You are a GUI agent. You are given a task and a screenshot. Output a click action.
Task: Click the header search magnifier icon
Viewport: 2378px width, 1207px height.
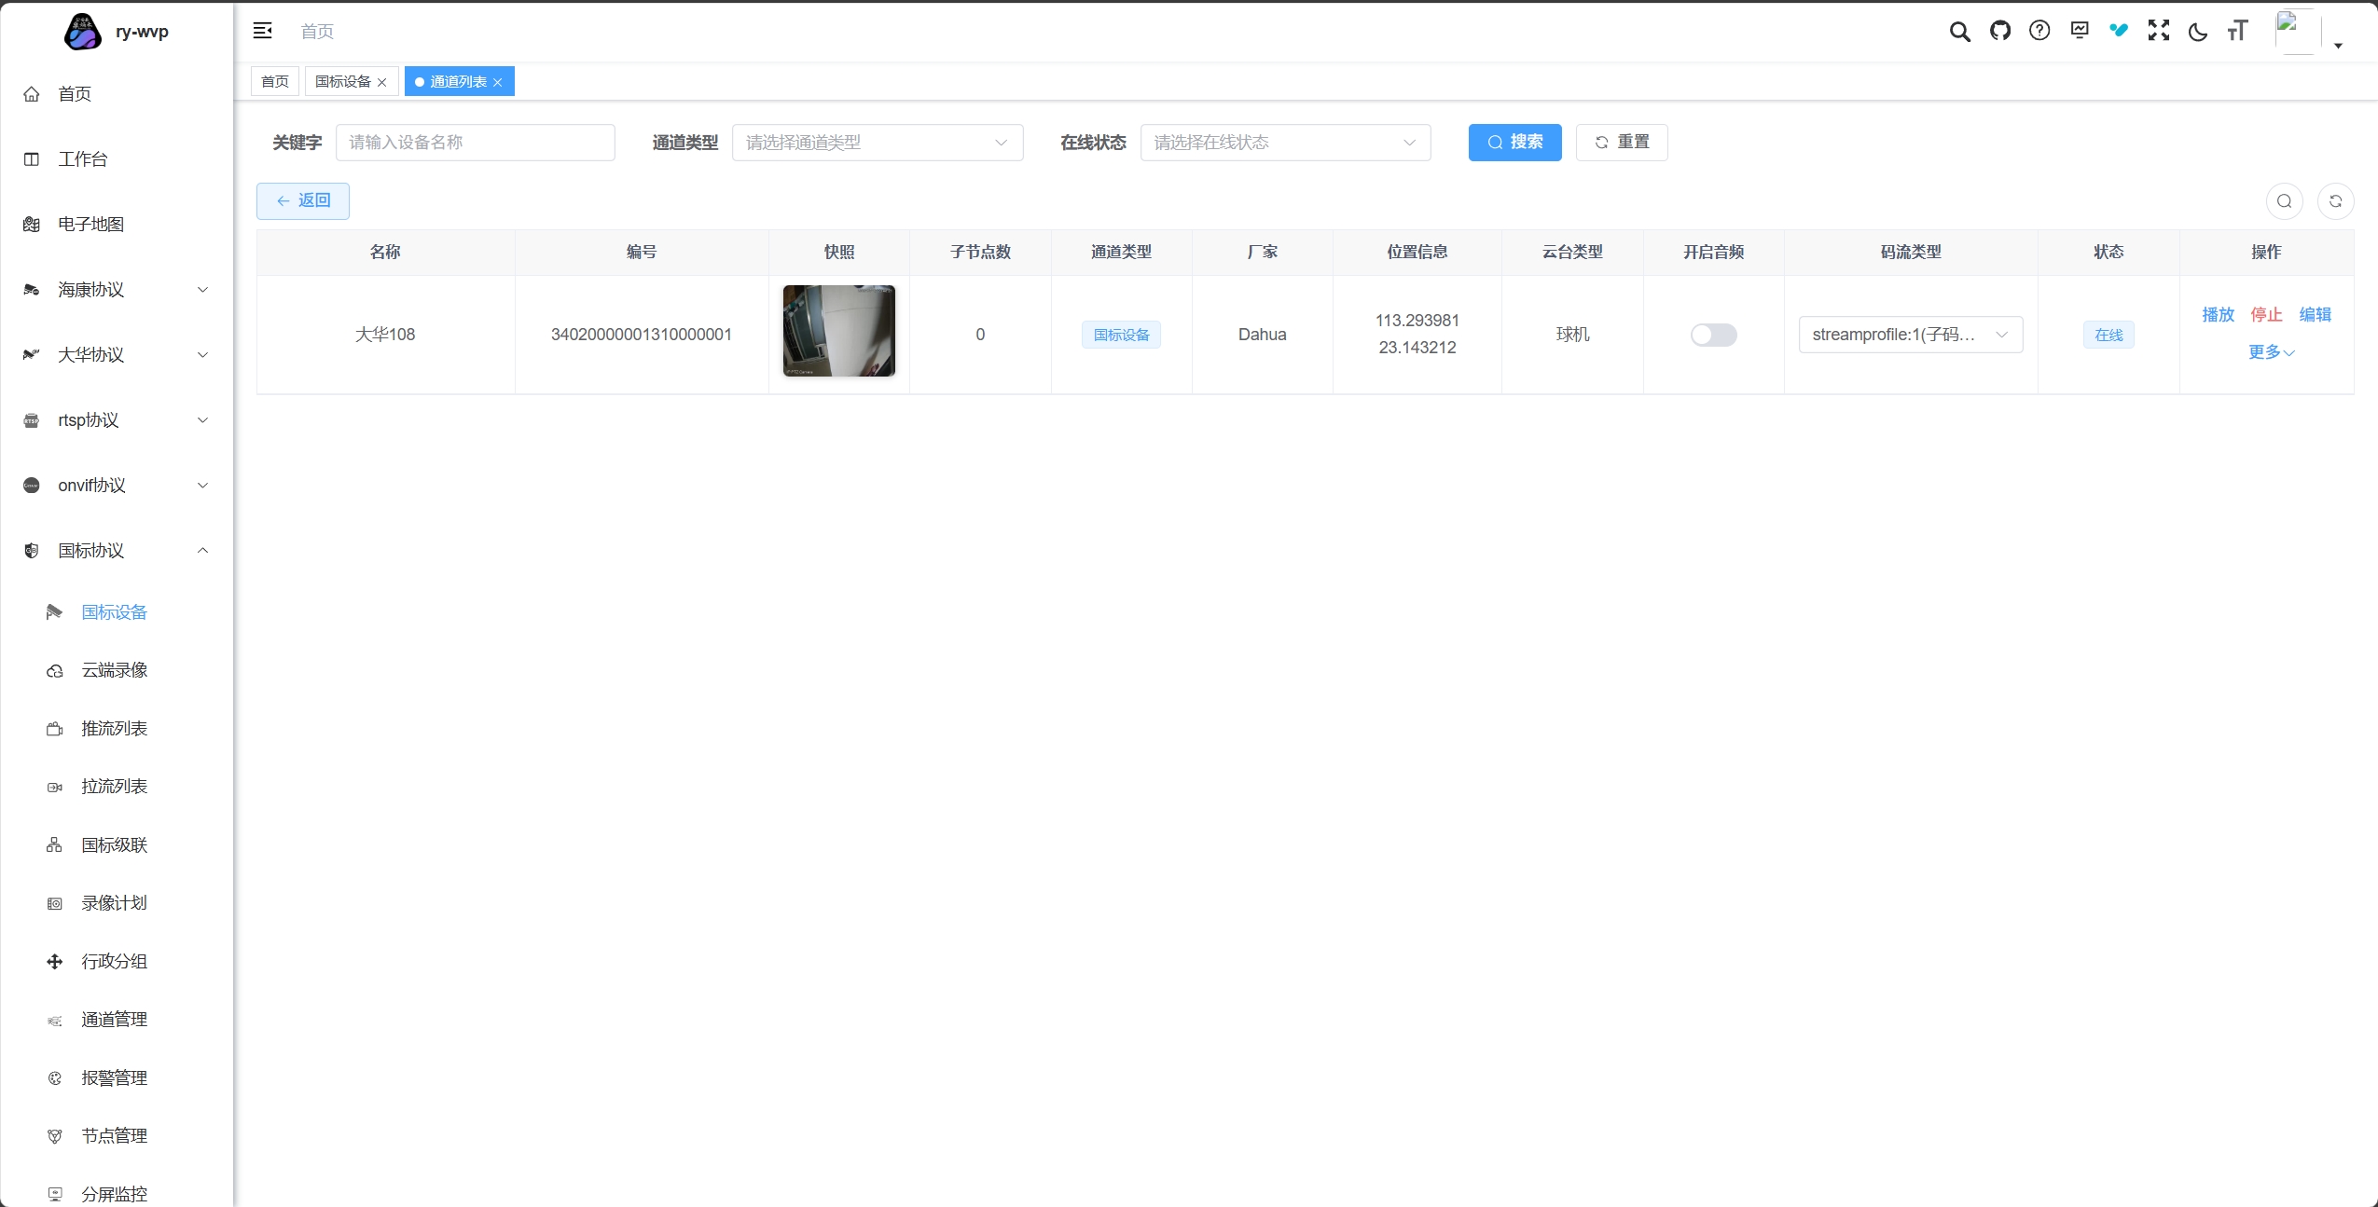point(1959,32)
